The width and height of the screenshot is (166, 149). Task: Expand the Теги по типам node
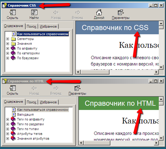point(8,129)
